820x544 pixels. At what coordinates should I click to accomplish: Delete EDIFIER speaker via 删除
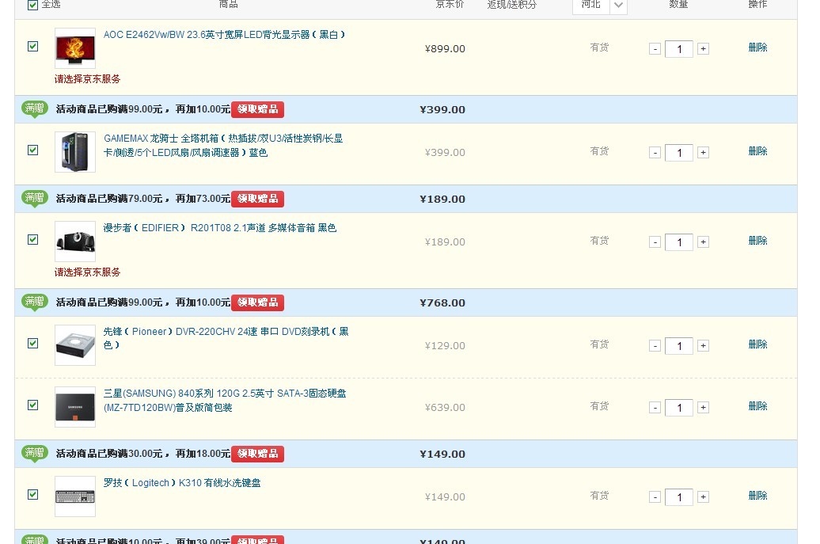(757, 241)
